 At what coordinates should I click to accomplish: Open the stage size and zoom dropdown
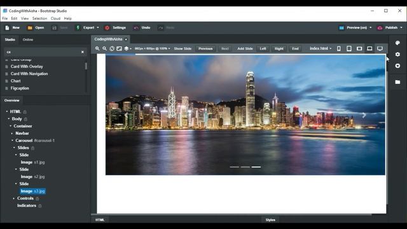[153, 48]
